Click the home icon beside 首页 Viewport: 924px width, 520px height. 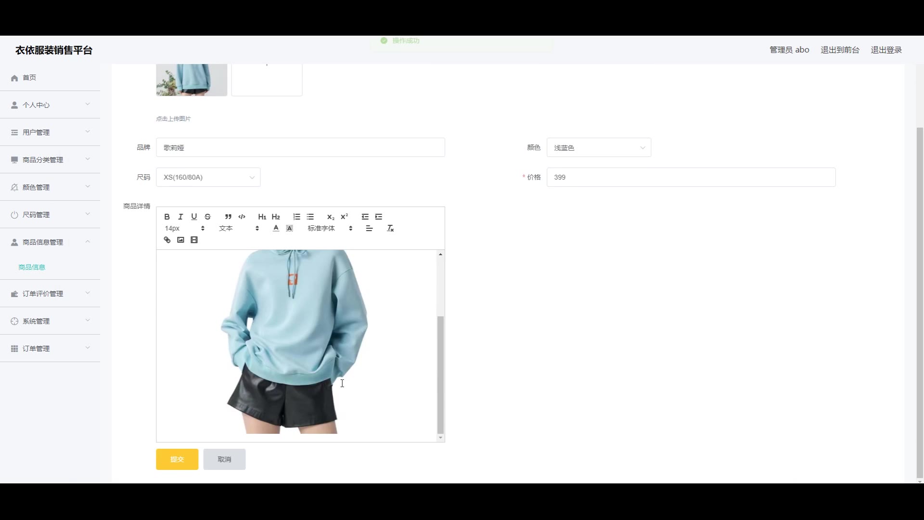[14, 78]
